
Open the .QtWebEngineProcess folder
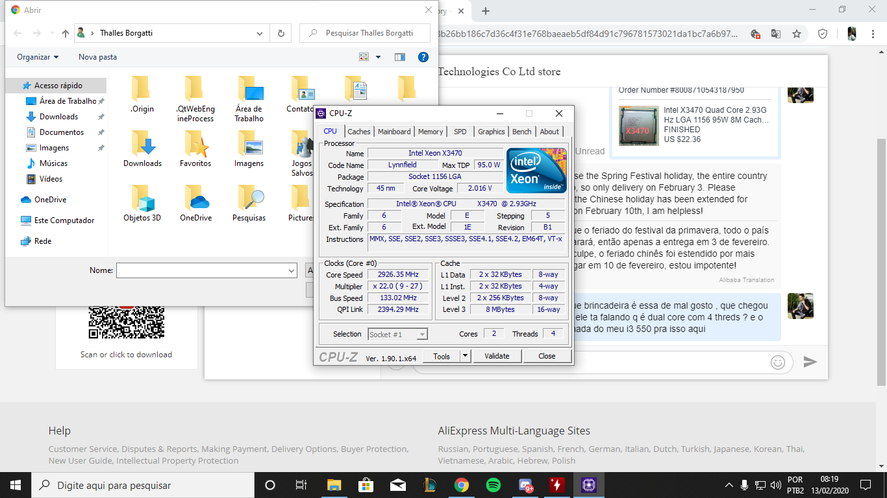195,99
